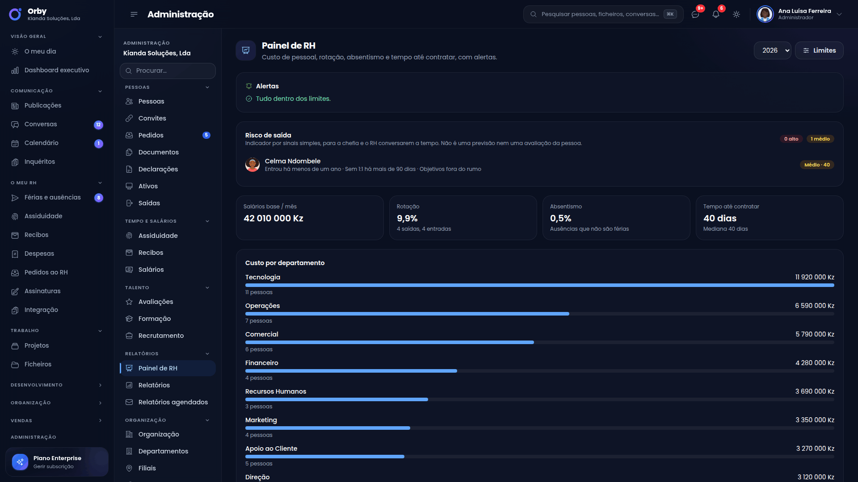
Task: Open the messages chat icon
Action: [x=695, y=14]
